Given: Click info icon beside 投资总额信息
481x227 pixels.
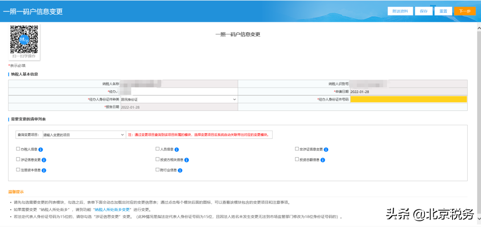Looking at the screenshot, I should coord(323,160).
